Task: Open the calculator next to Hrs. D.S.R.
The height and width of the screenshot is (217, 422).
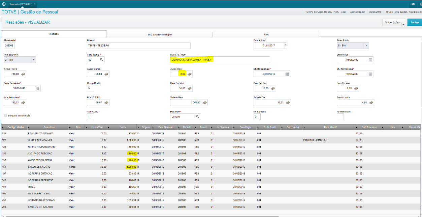Action: pos(106,102)
